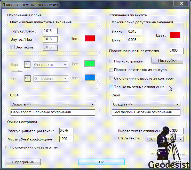Focus the Масштабный коэффициент input field
The width and height of the screenshot is (191, 170).
(x=66, y=139)
